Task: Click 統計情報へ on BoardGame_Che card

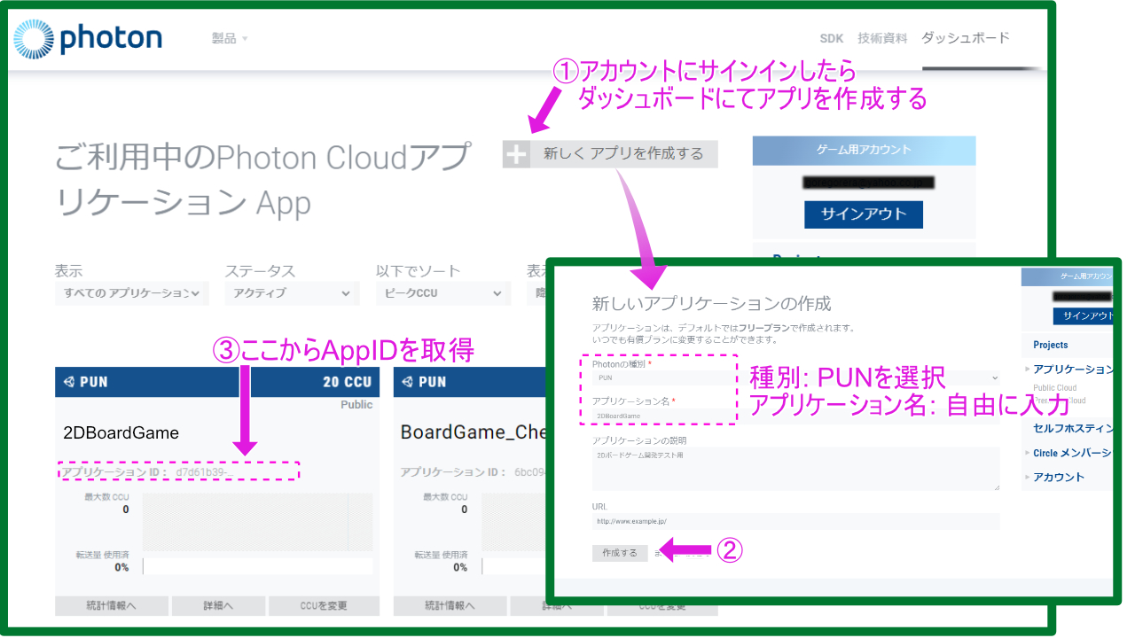Action: [450, 606]
